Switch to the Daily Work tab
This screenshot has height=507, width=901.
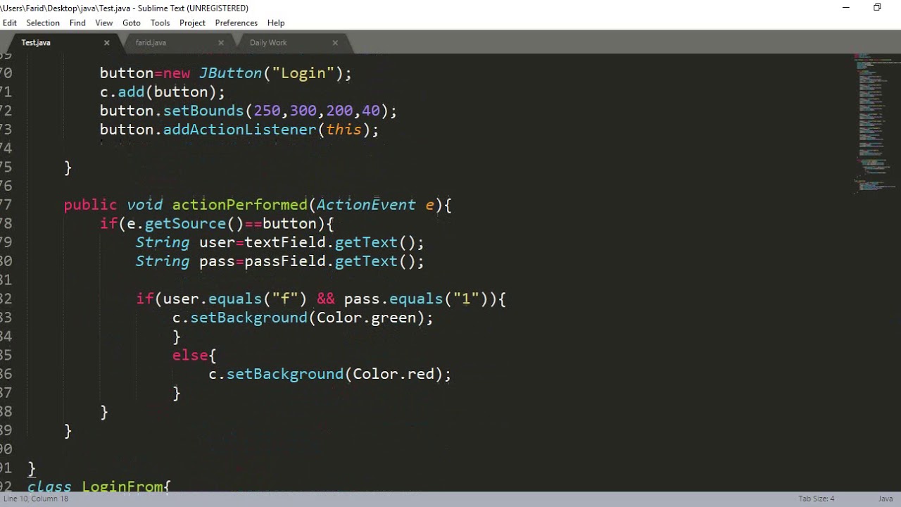(268, 43)
